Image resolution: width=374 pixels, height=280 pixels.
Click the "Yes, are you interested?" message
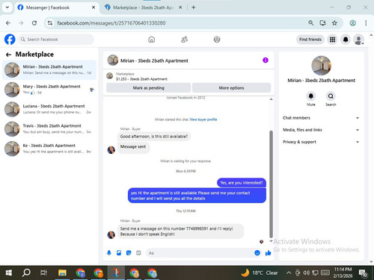coord(242,183)
